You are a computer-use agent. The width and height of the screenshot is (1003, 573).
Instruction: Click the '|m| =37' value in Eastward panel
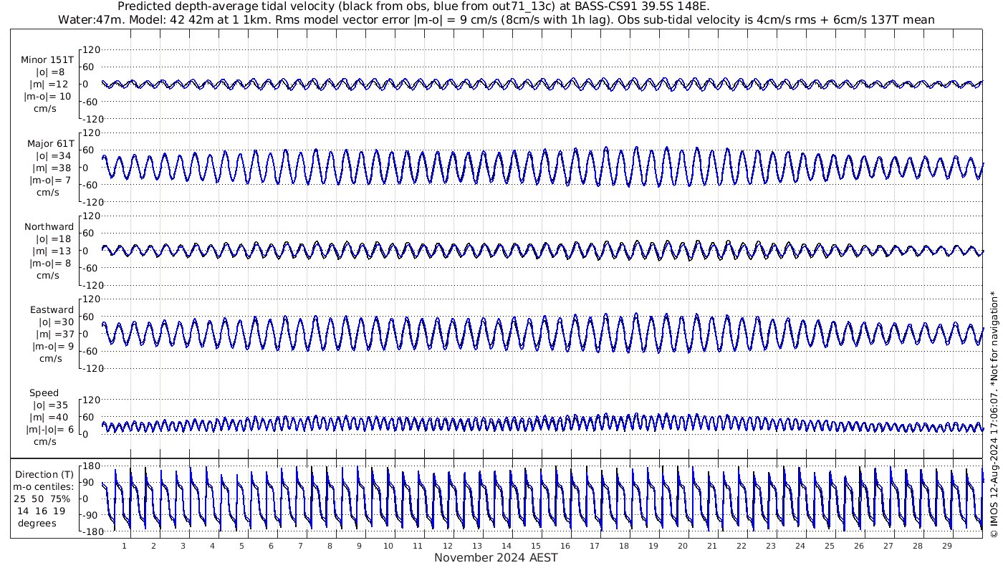pos(54,334)
